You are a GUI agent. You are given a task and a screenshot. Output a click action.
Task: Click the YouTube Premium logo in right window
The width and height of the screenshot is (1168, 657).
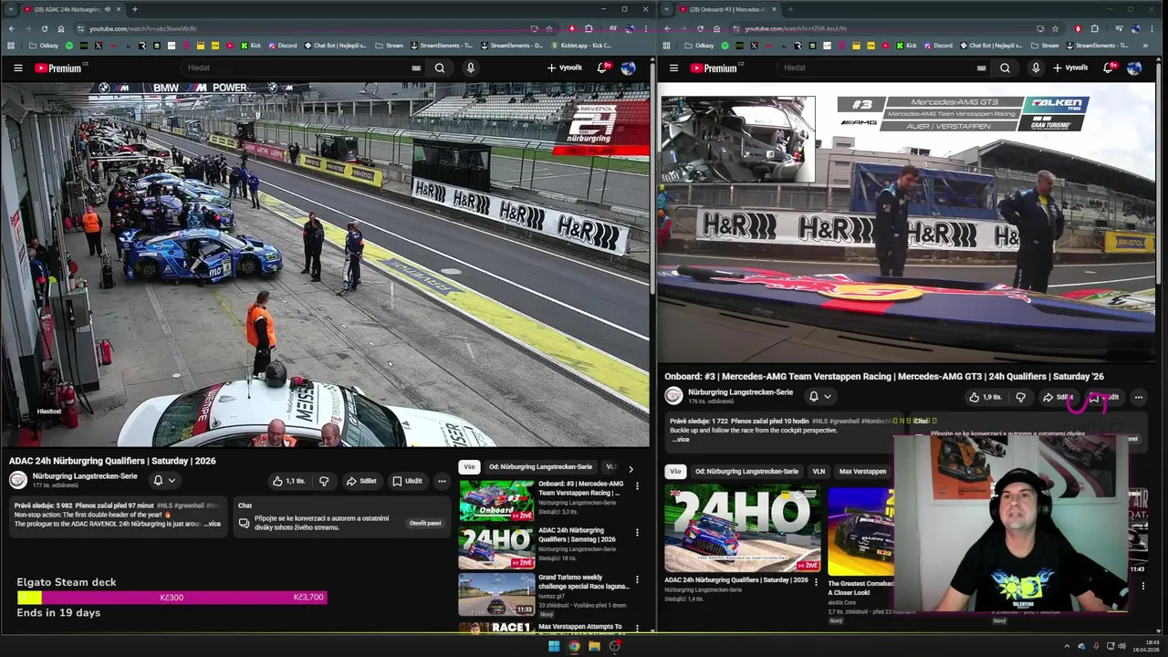(x=716, y=68)
